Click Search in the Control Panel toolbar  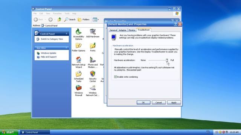[x=70, y=19]
